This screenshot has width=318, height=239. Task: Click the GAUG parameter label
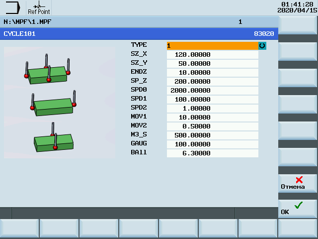[139, 143]
